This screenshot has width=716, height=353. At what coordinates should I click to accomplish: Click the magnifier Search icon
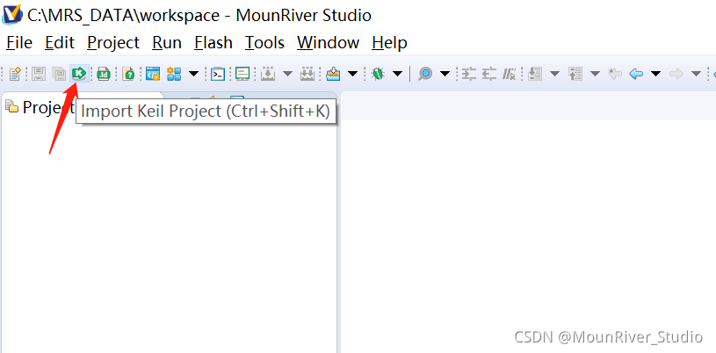point(425,74)
